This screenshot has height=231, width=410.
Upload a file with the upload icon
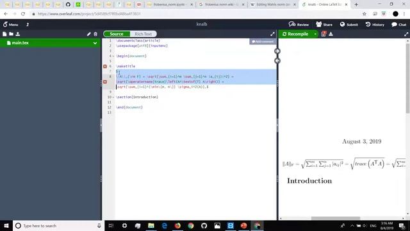point(18,34)
